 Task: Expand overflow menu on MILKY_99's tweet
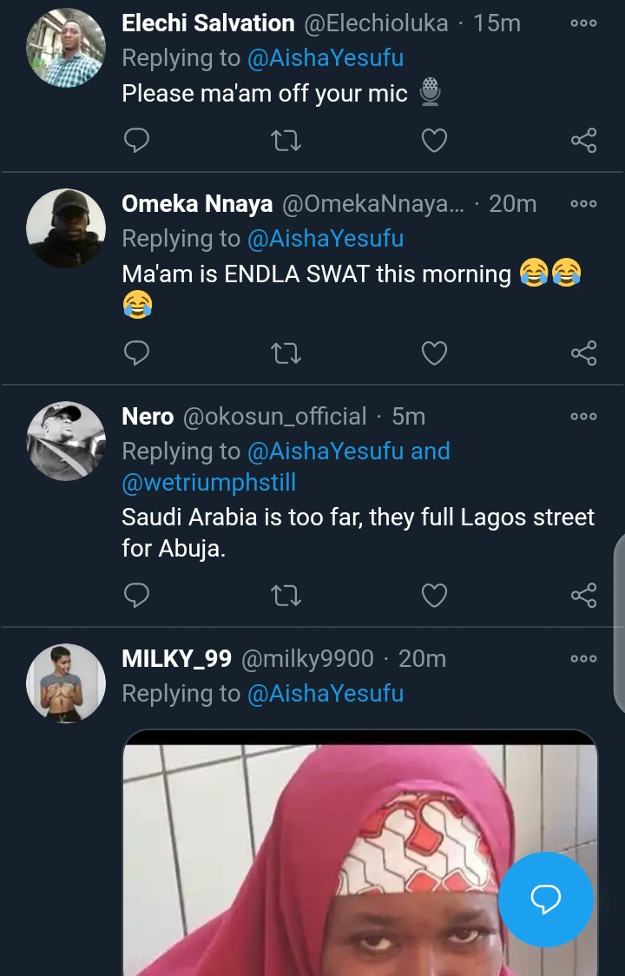tap(583, 659)
